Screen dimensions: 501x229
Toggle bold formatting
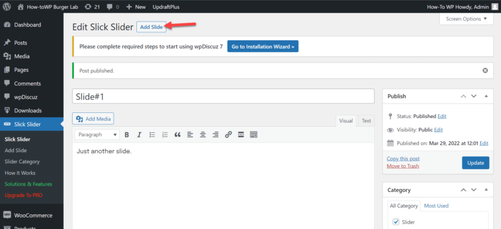(127, 135)
